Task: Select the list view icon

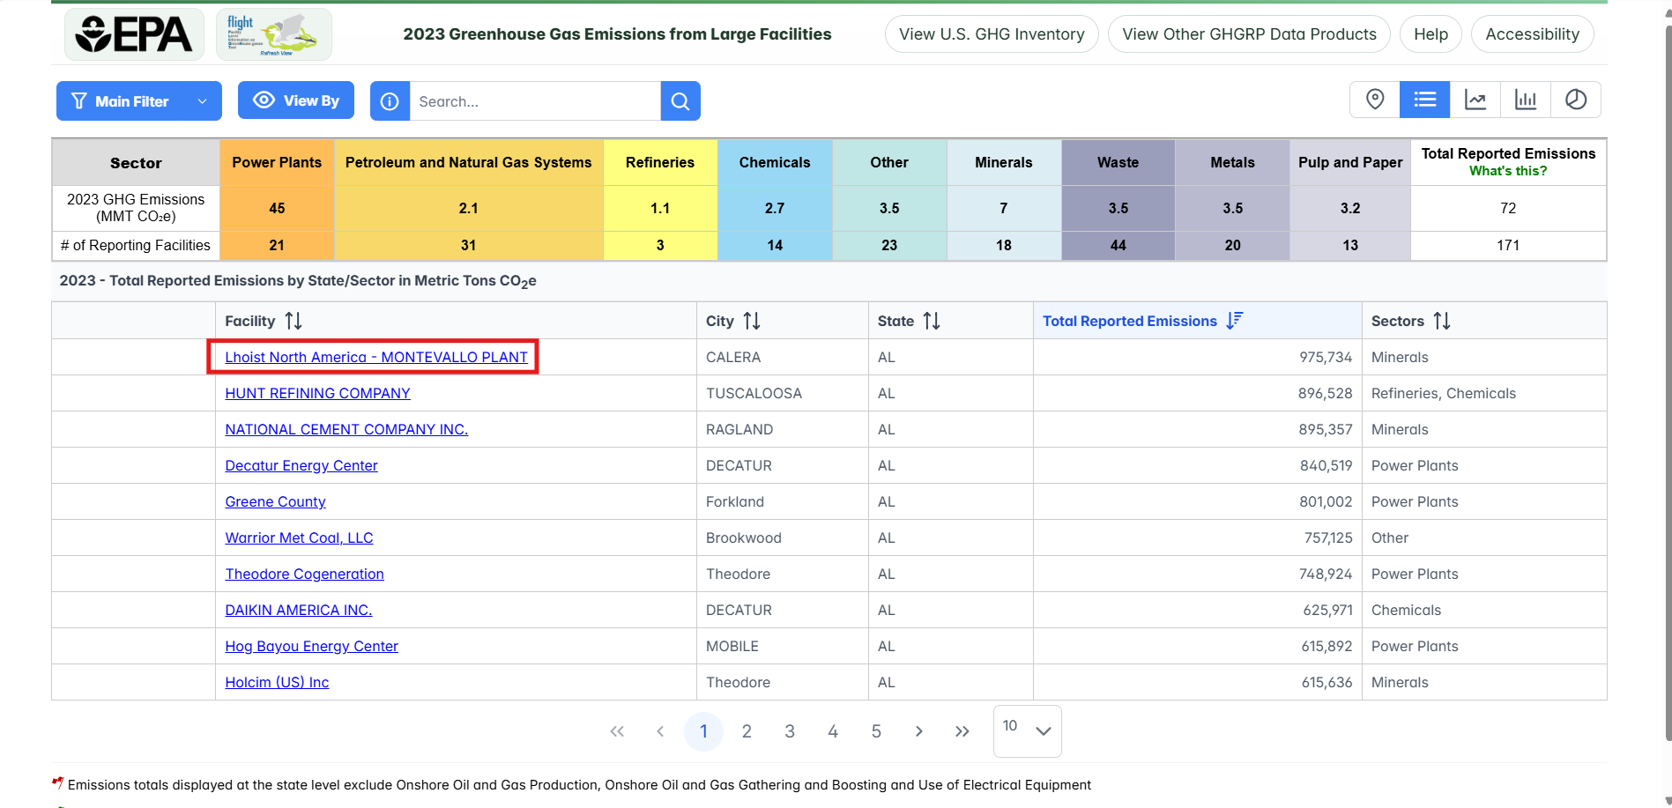Action: 1424,100
